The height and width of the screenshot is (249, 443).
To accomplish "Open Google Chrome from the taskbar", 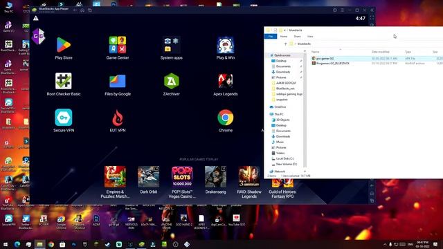I will click(x=51, y=244).
